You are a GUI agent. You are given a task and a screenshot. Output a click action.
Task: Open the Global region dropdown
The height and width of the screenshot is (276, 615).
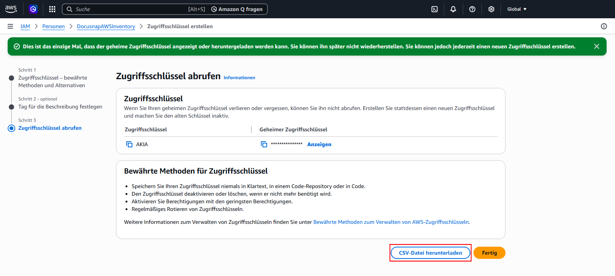coord(517,9)
